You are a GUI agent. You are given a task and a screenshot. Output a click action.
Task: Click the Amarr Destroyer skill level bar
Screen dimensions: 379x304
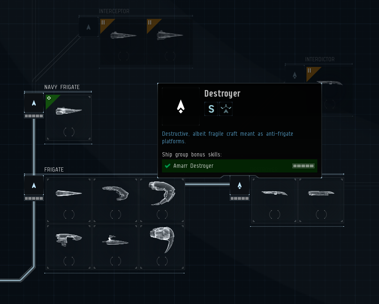(303, 166)
